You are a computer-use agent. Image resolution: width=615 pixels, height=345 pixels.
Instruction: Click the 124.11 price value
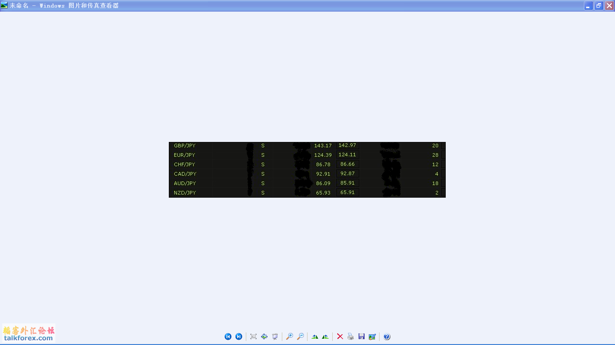point(347,155)
